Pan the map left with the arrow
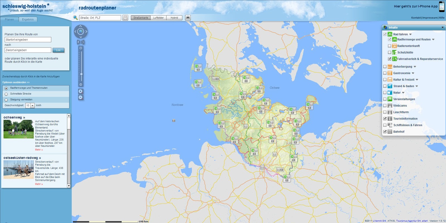This screenshot has height=223, width=446. tap(75, 31)
